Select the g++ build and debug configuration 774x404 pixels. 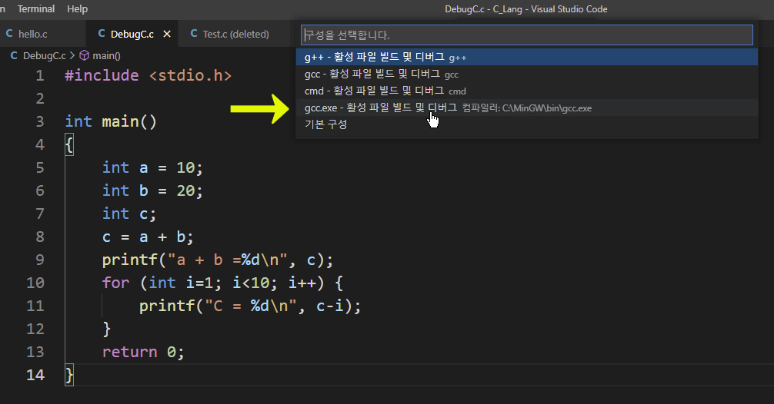click(x=527, y=57)
